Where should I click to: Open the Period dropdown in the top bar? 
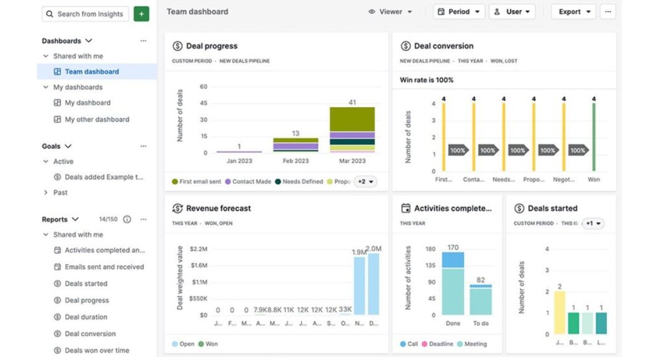pyautogui.click(x=458, y=11)
